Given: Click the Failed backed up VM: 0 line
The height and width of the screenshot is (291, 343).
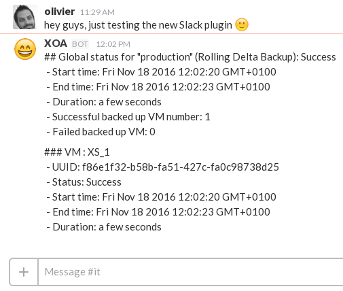Looking at the screenshot, I should [101, 132].
